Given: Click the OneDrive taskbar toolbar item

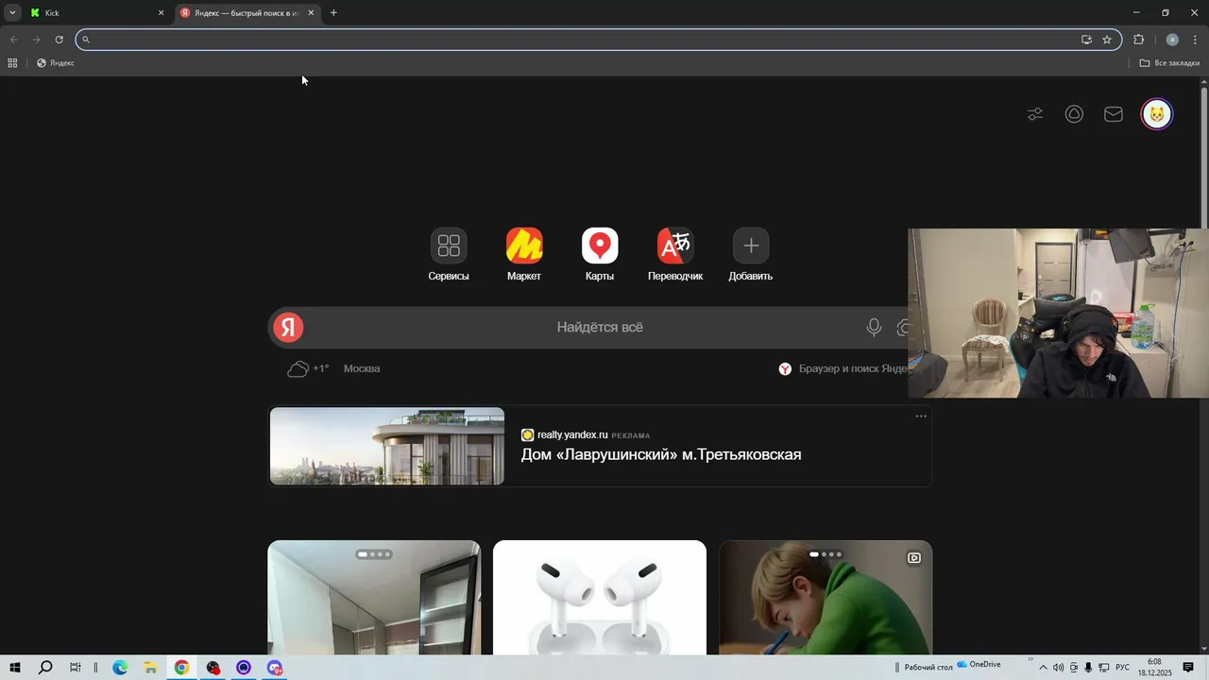Looking at the screenshot, I should 979,665.
